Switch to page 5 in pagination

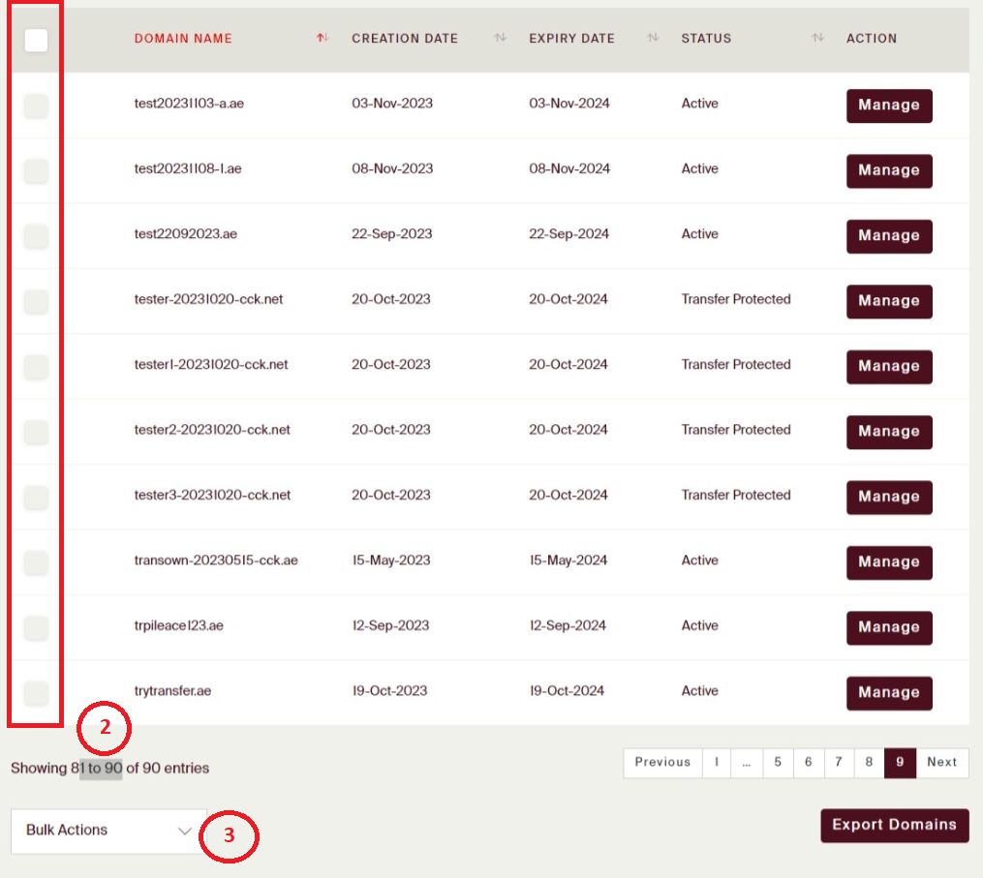[x=778, y=763]
